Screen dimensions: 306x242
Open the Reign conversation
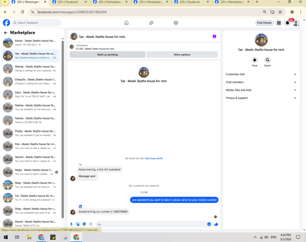pyautogui.click(x=31, y=172)
